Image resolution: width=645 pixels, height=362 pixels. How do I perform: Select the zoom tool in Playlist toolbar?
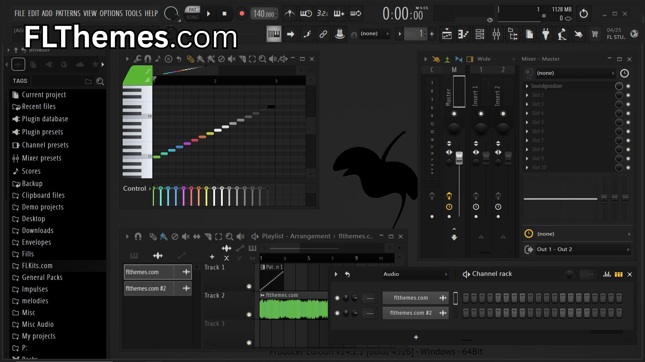pyautogui.click(x=229, y=237)
